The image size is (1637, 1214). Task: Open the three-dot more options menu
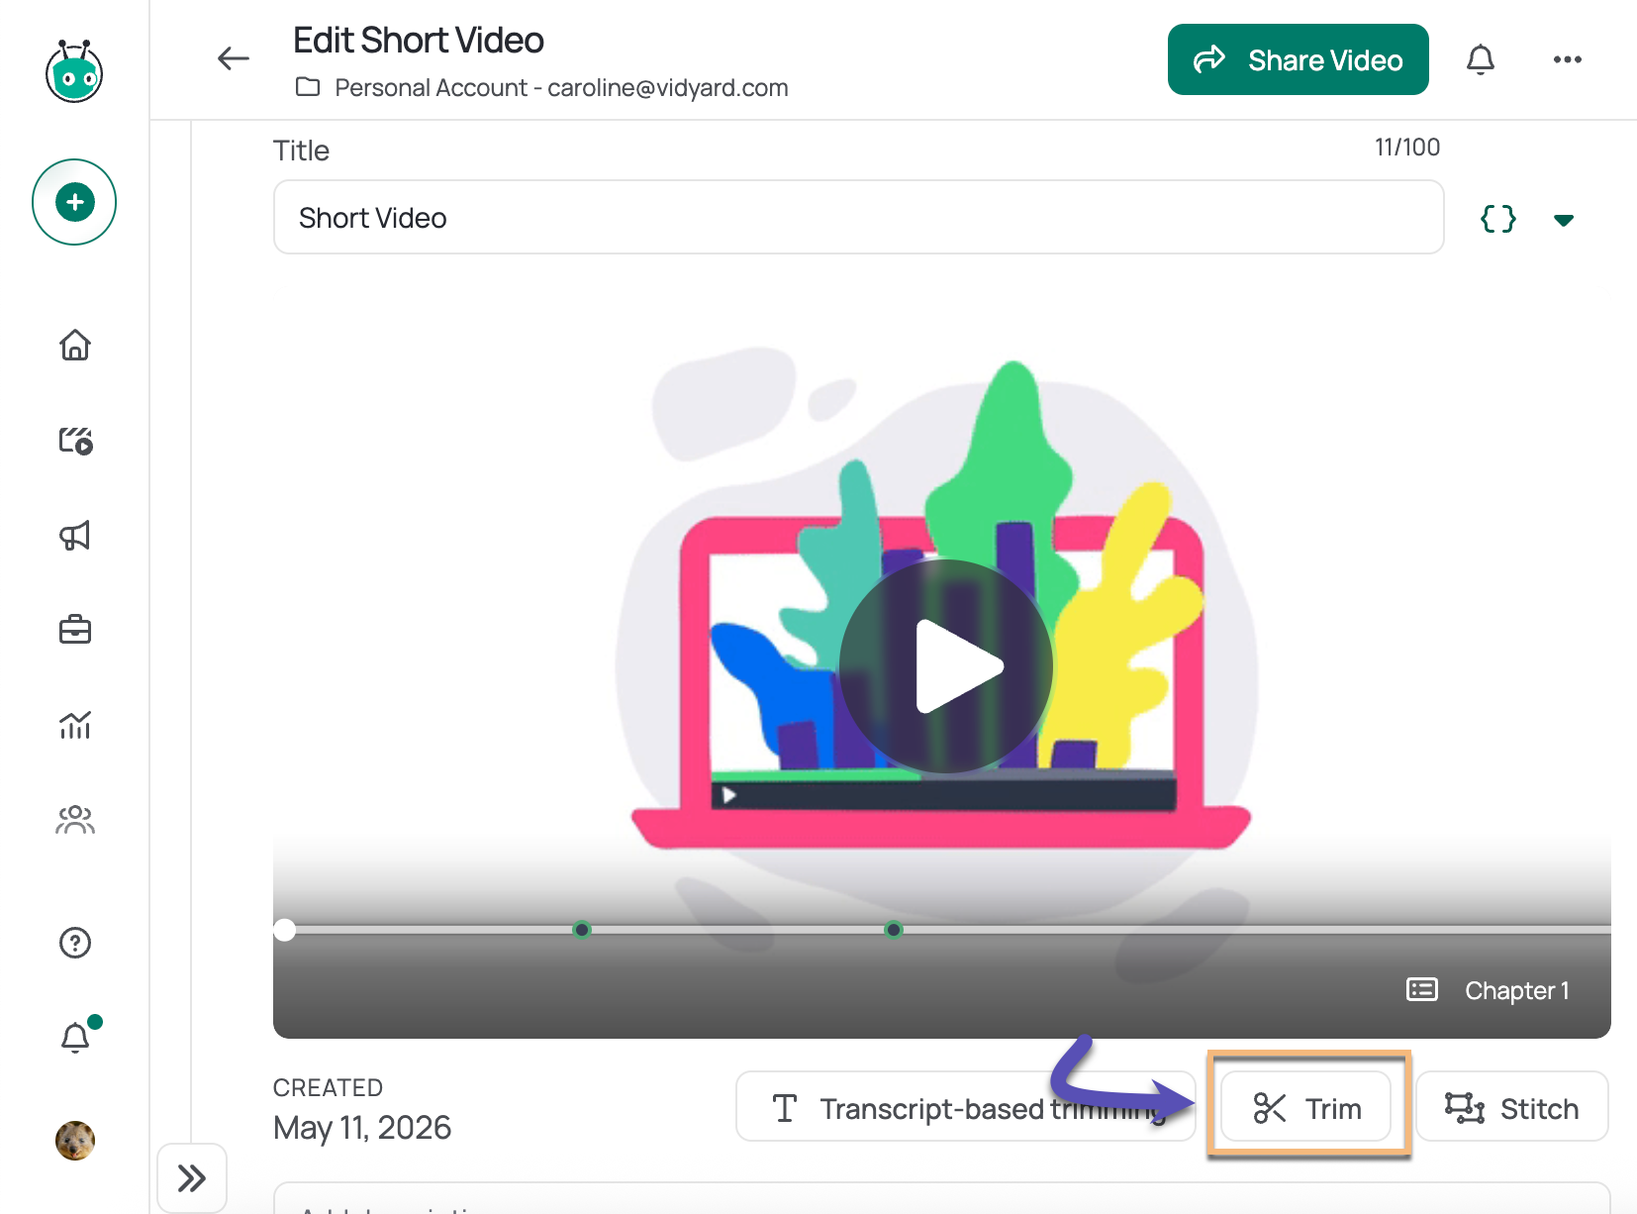(1567, 59)
